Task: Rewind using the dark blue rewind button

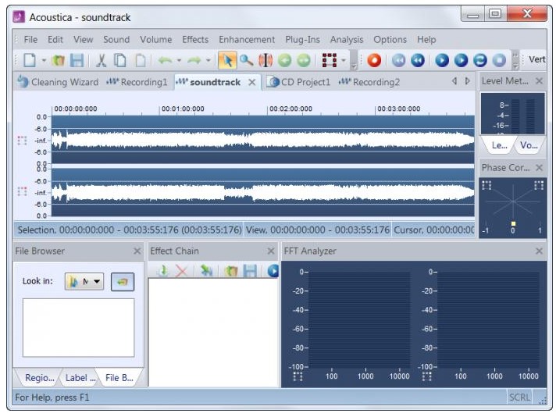Action: pyautogui.click(x=418, y=60)
